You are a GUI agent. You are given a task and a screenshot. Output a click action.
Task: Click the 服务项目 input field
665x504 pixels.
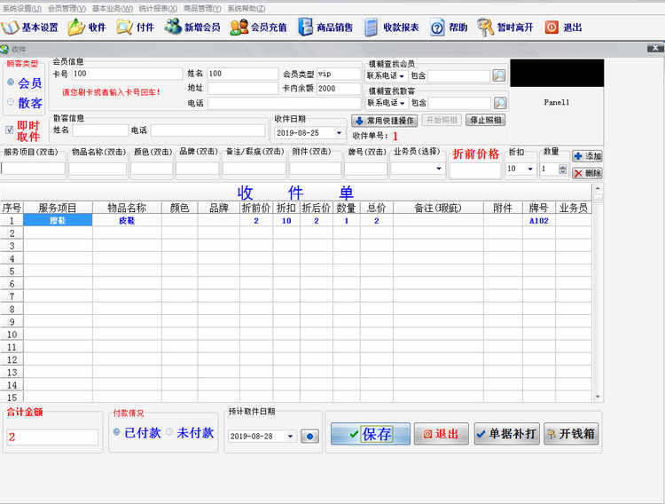click(x=33, y=169)
